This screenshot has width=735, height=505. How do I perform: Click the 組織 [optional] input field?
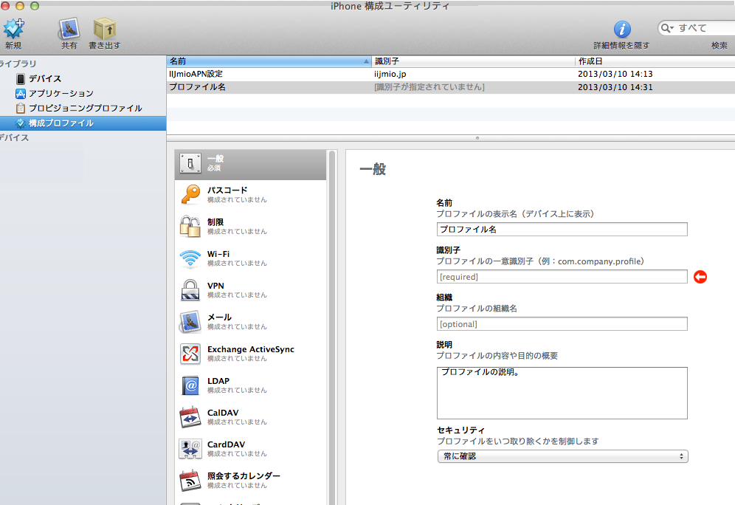click(x=562, y=324)
